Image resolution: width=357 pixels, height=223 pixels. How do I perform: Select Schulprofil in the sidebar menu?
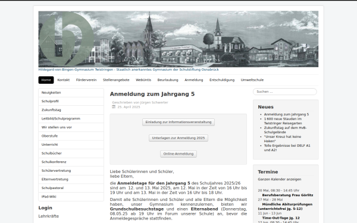71,101
